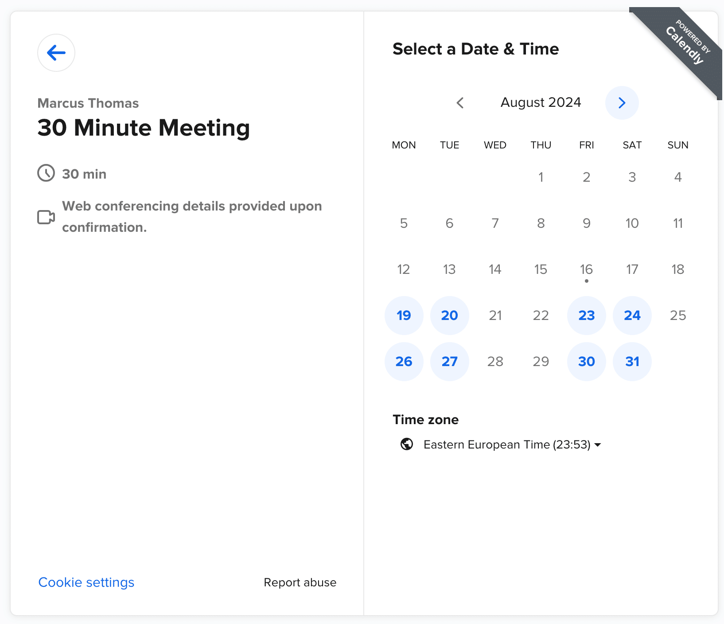Click the blue back arrow button
Viewport: 724px width, 624px height.
click(x=56, y=53)
